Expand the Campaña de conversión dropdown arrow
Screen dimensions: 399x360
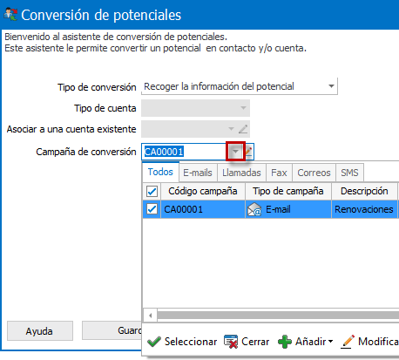point(235,152)
